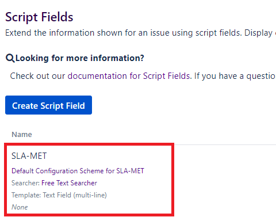Select the SLA-MET script field name
Viewport: 276px width, 217px height.
tap(29, 156)
